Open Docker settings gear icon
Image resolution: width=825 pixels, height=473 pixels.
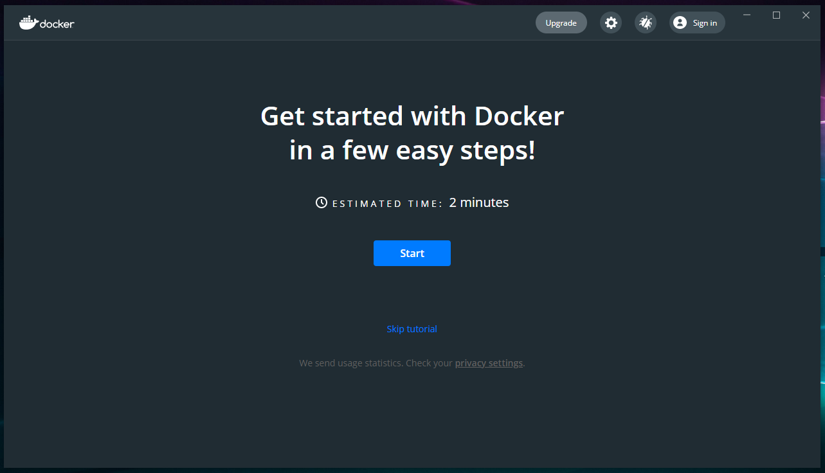611,22
